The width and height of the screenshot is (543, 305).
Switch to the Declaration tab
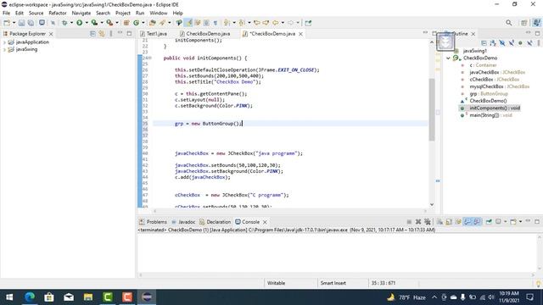coord(215,222)
